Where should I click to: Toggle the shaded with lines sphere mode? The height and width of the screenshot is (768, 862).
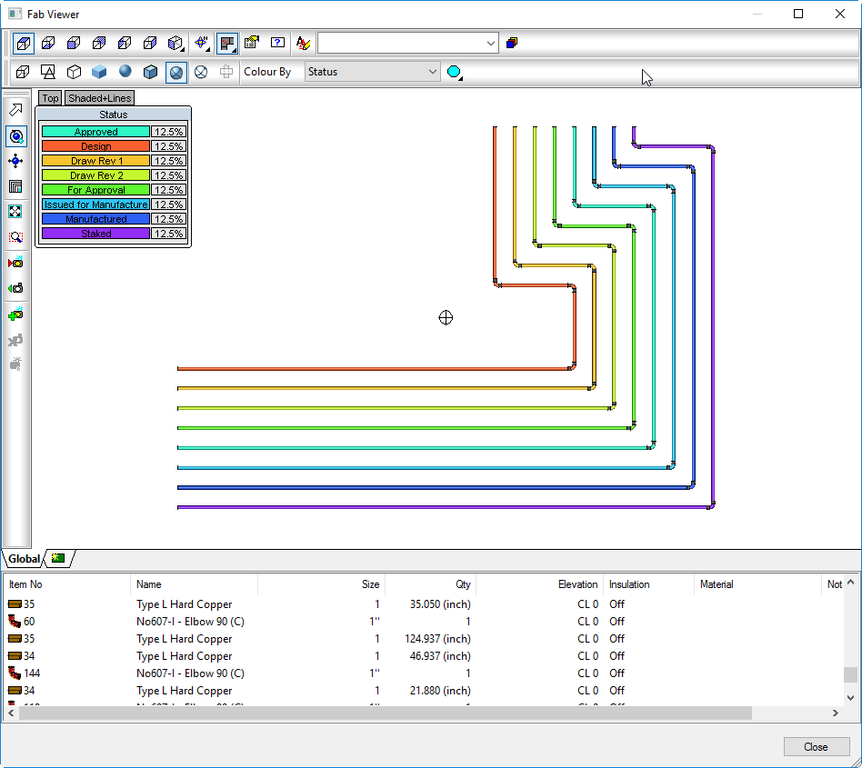click(x=176, y=72)
